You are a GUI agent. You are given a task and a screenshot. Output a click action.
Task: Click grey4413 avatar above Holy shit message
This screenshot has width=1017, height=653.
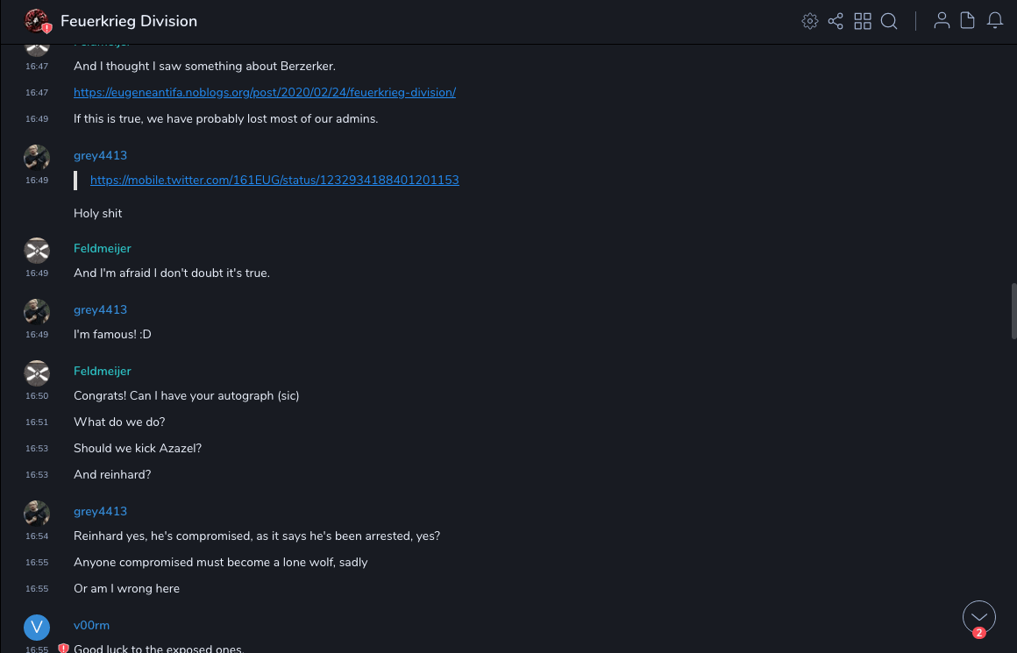(37, 158)
